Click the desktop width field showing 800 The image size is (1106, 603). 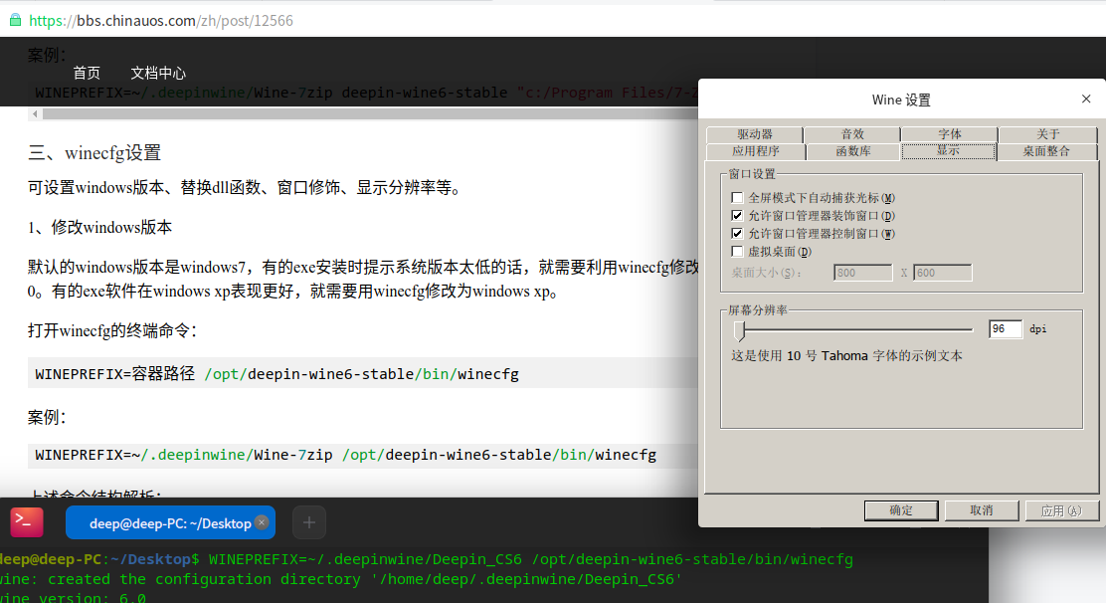pos(862,273)
